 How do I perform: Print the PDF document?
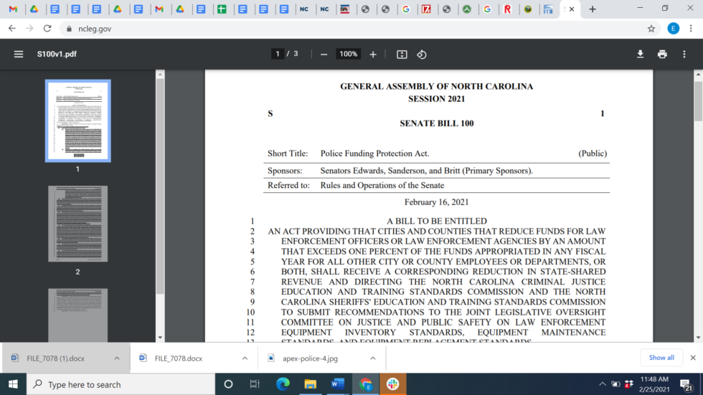[x=662, y=54]
